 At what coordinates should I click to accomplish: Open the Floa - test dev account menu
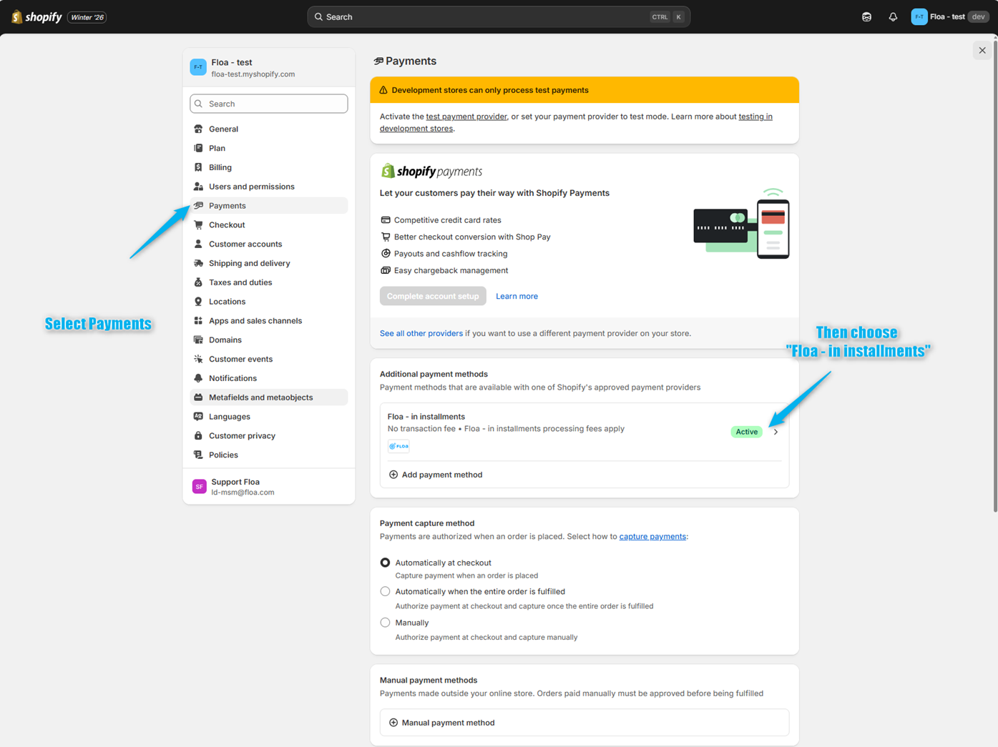950,16
